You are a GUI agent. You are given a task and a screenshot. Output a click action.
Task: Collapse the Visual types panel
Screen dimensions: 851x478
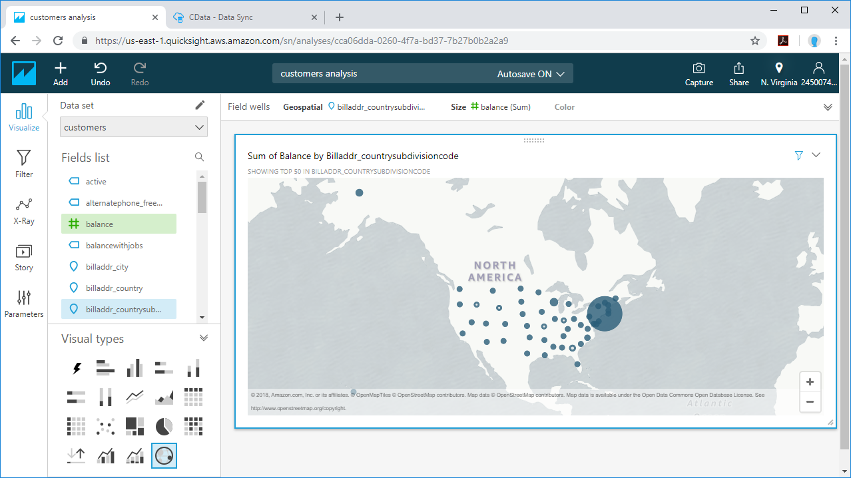204,338
